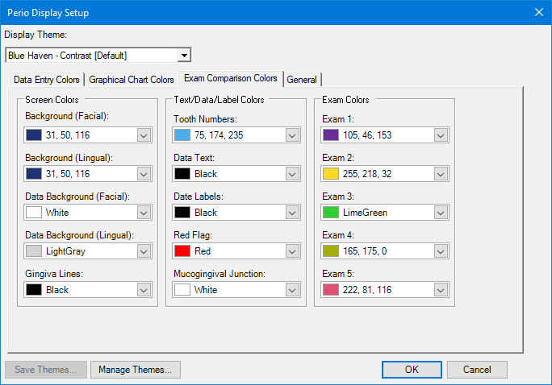Screen dimensions: 552x385
Task: Close the Perio Display Setup dialog
Action: (538, 12)
